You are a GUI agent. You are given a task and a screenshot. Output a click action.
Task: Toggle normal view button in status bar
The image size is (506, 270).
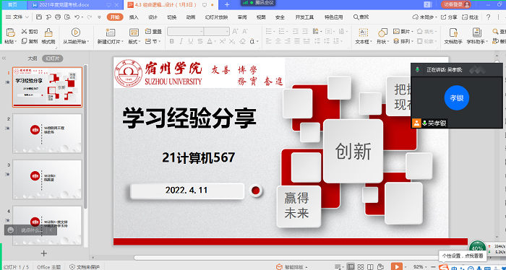click(x=351, y=267)
